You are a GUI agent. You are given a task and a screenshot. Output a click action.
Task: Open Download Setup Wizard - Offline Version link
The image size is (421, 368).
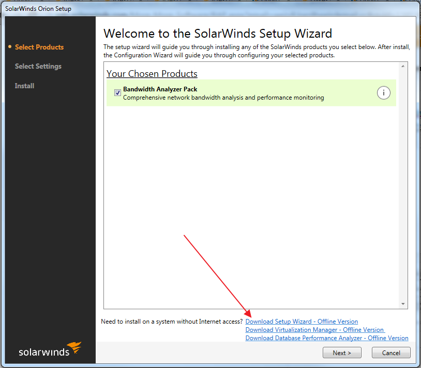[x=302, y=322]
